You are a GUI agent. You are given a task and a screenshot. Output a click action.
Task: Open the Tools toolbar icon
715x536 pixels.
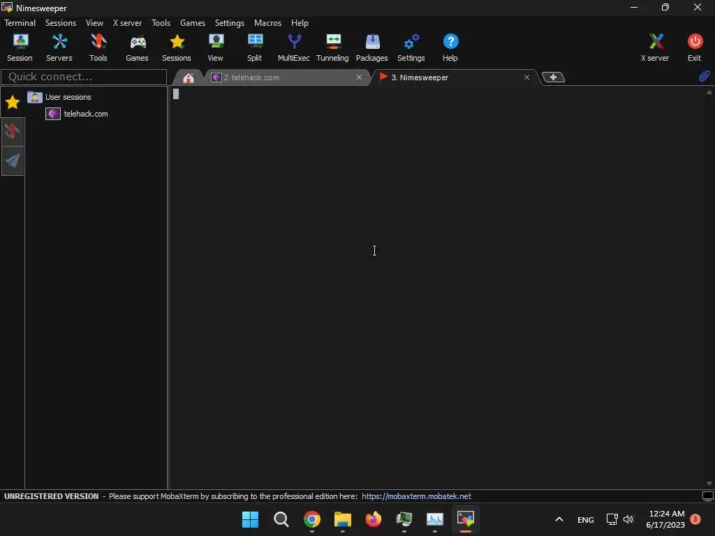[x=98, y=47]
